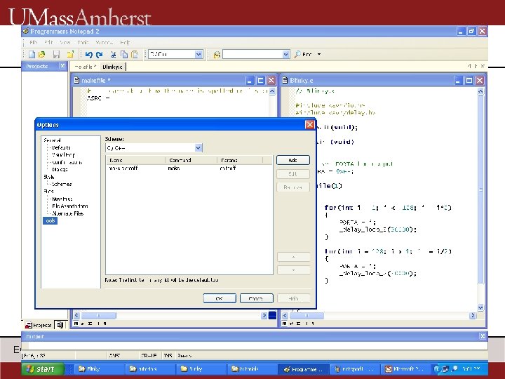
Task: Click the Blinky.c vertical scrollbar down arrow
Action: point(480,307)
